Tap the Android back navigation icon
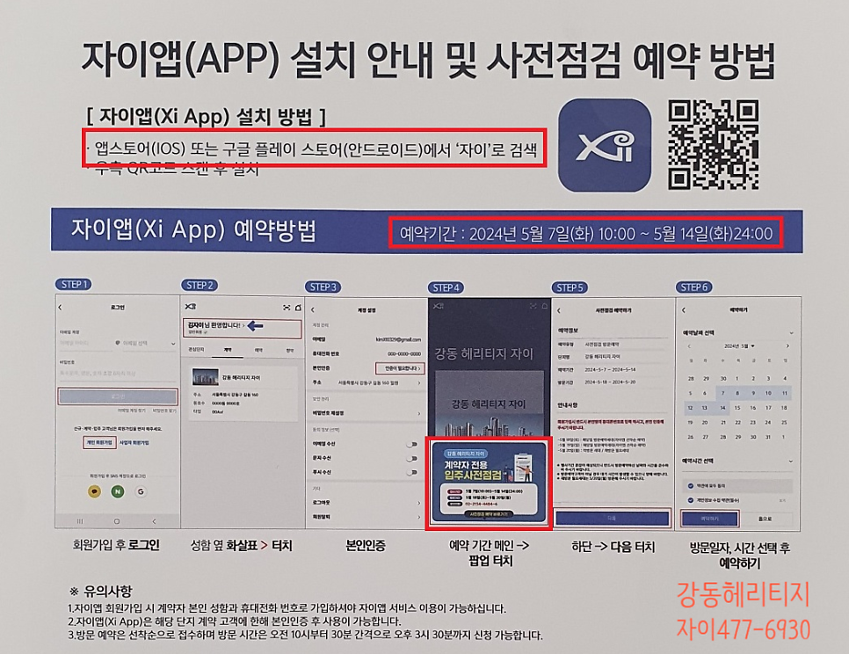 (x=154, y=521)
